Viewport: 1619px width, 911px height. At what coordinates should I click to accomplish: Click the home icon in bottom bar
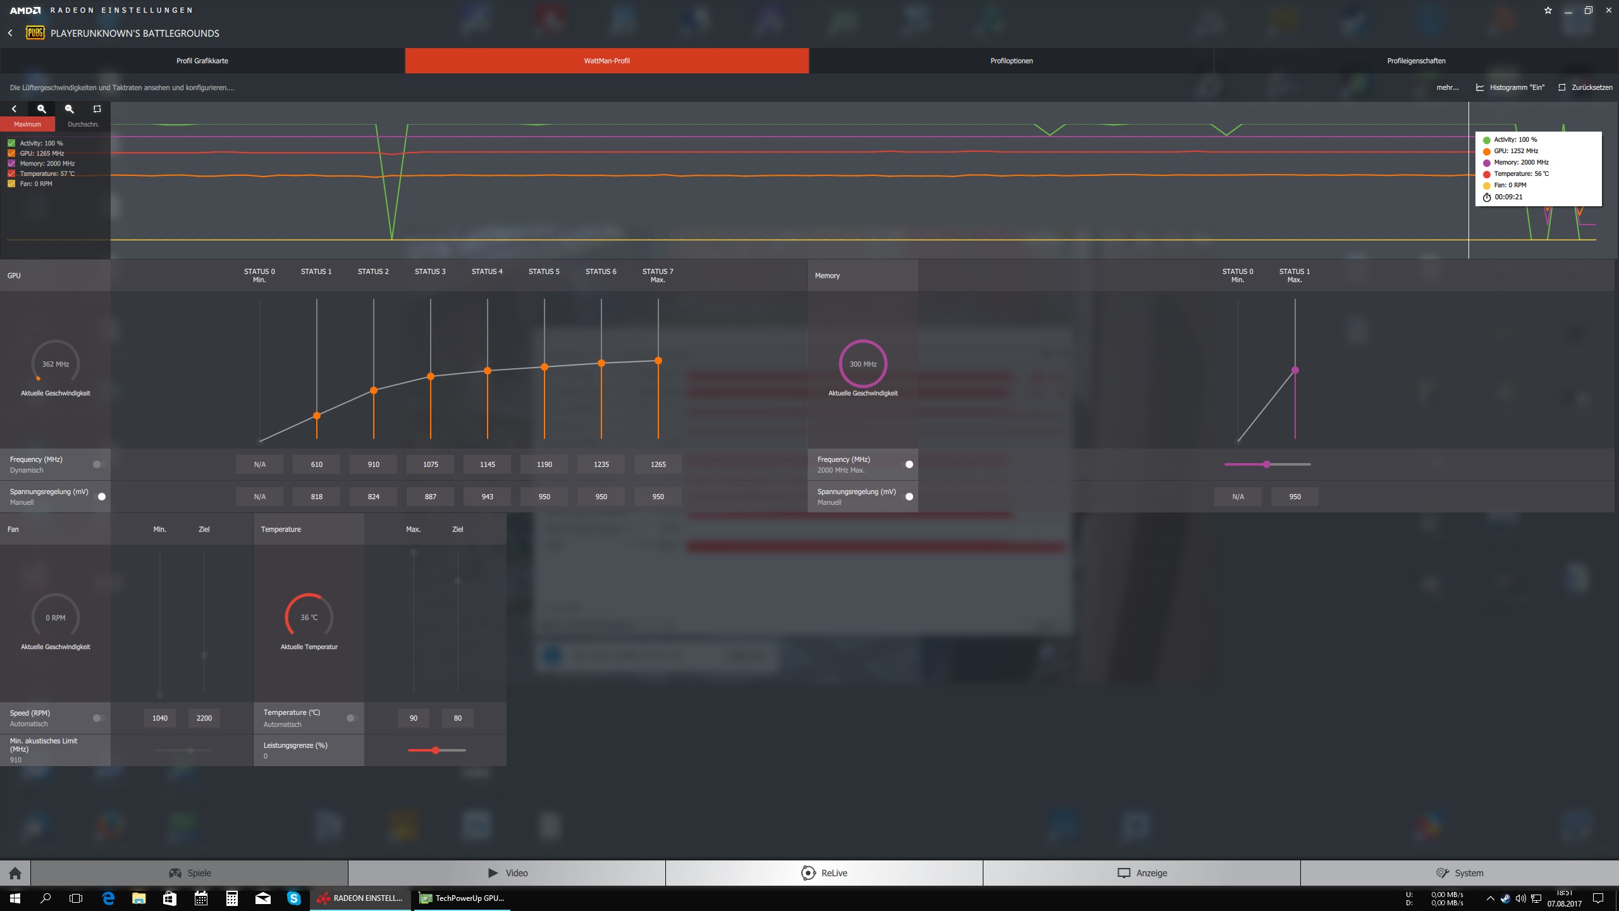point(15,873)
